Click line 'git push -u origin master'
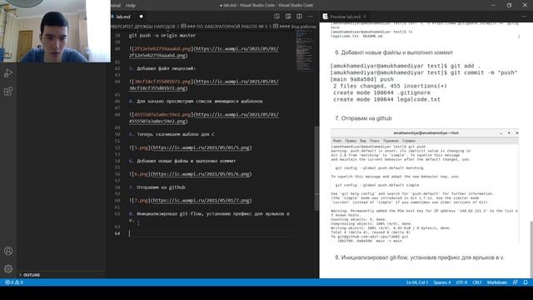Image resolution: width=533 pixels, height=300 pixels. point(162,35)
